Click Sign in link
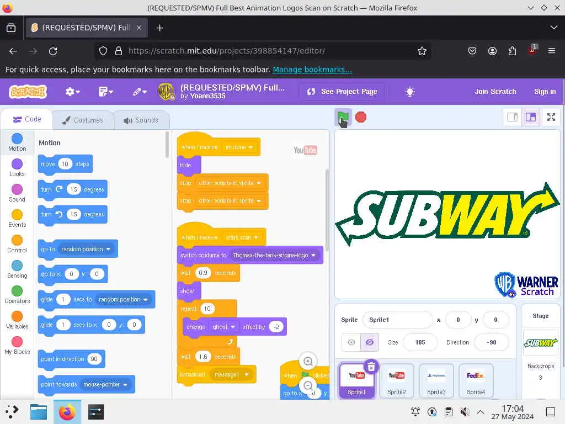565x424 pixels. click(545, 92)
